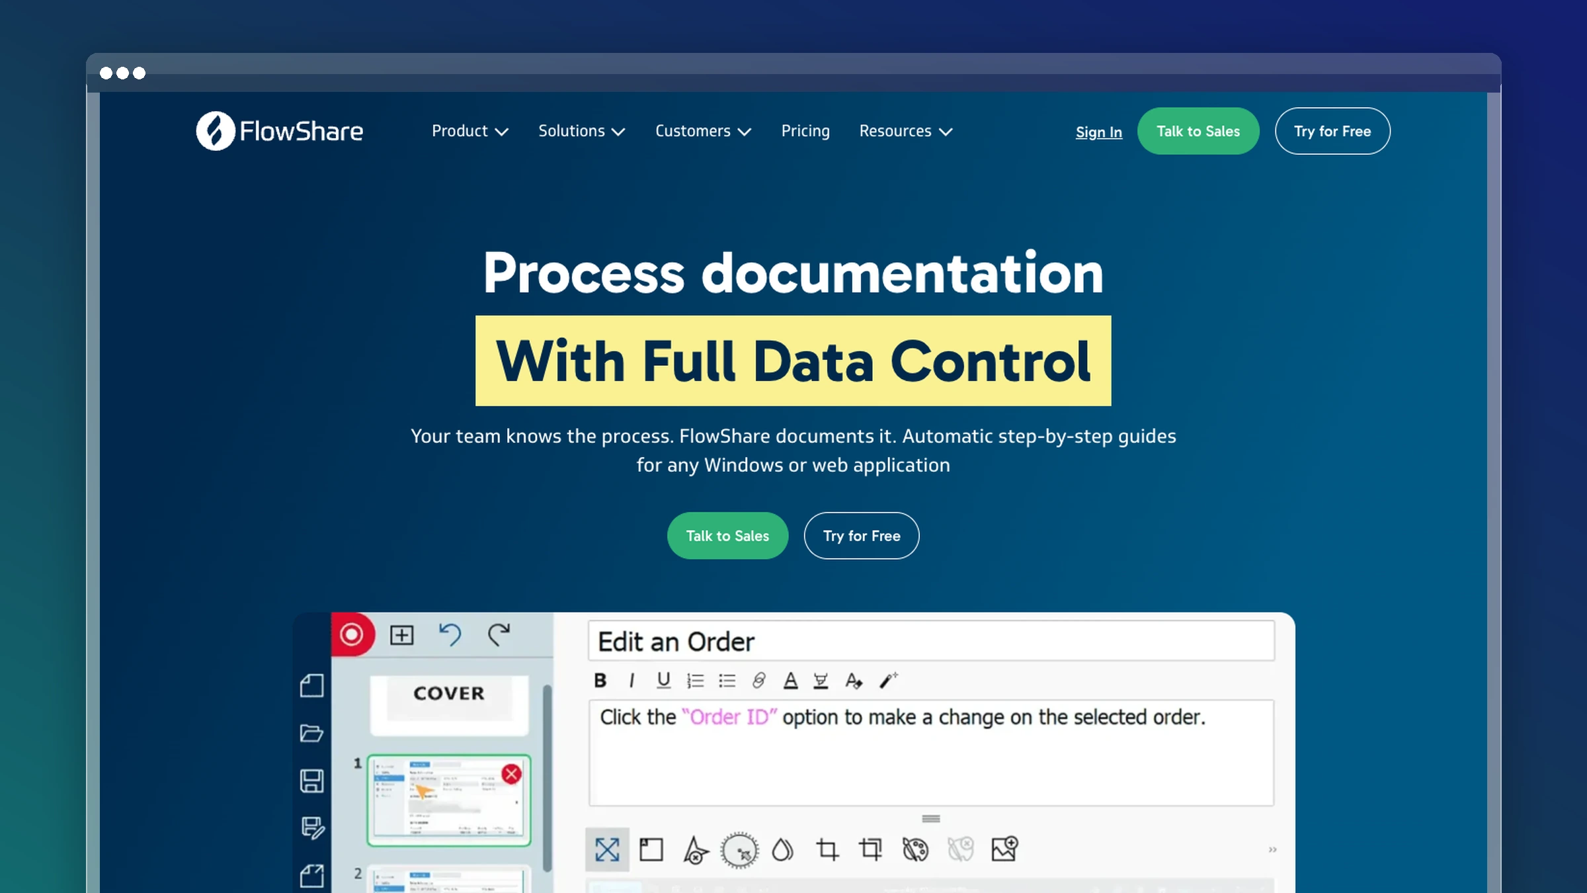Image resolution: width=1587 pixels, height=893 pixels.
Task: Select the blur droplet tool
Action: coord(782,850)
